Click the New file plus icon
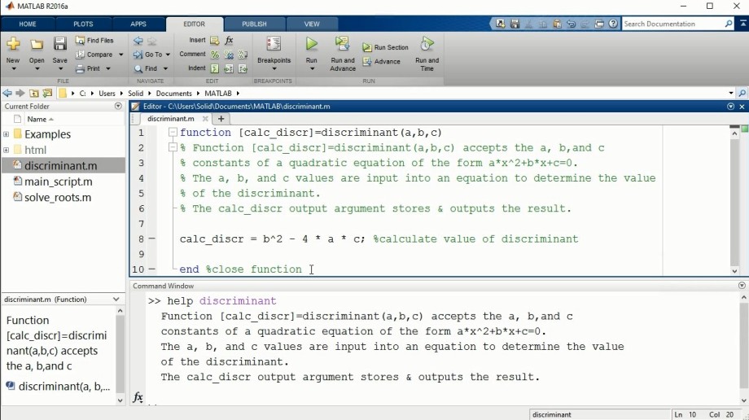This screenshot has width=749, height=420. tap(13, 45)
